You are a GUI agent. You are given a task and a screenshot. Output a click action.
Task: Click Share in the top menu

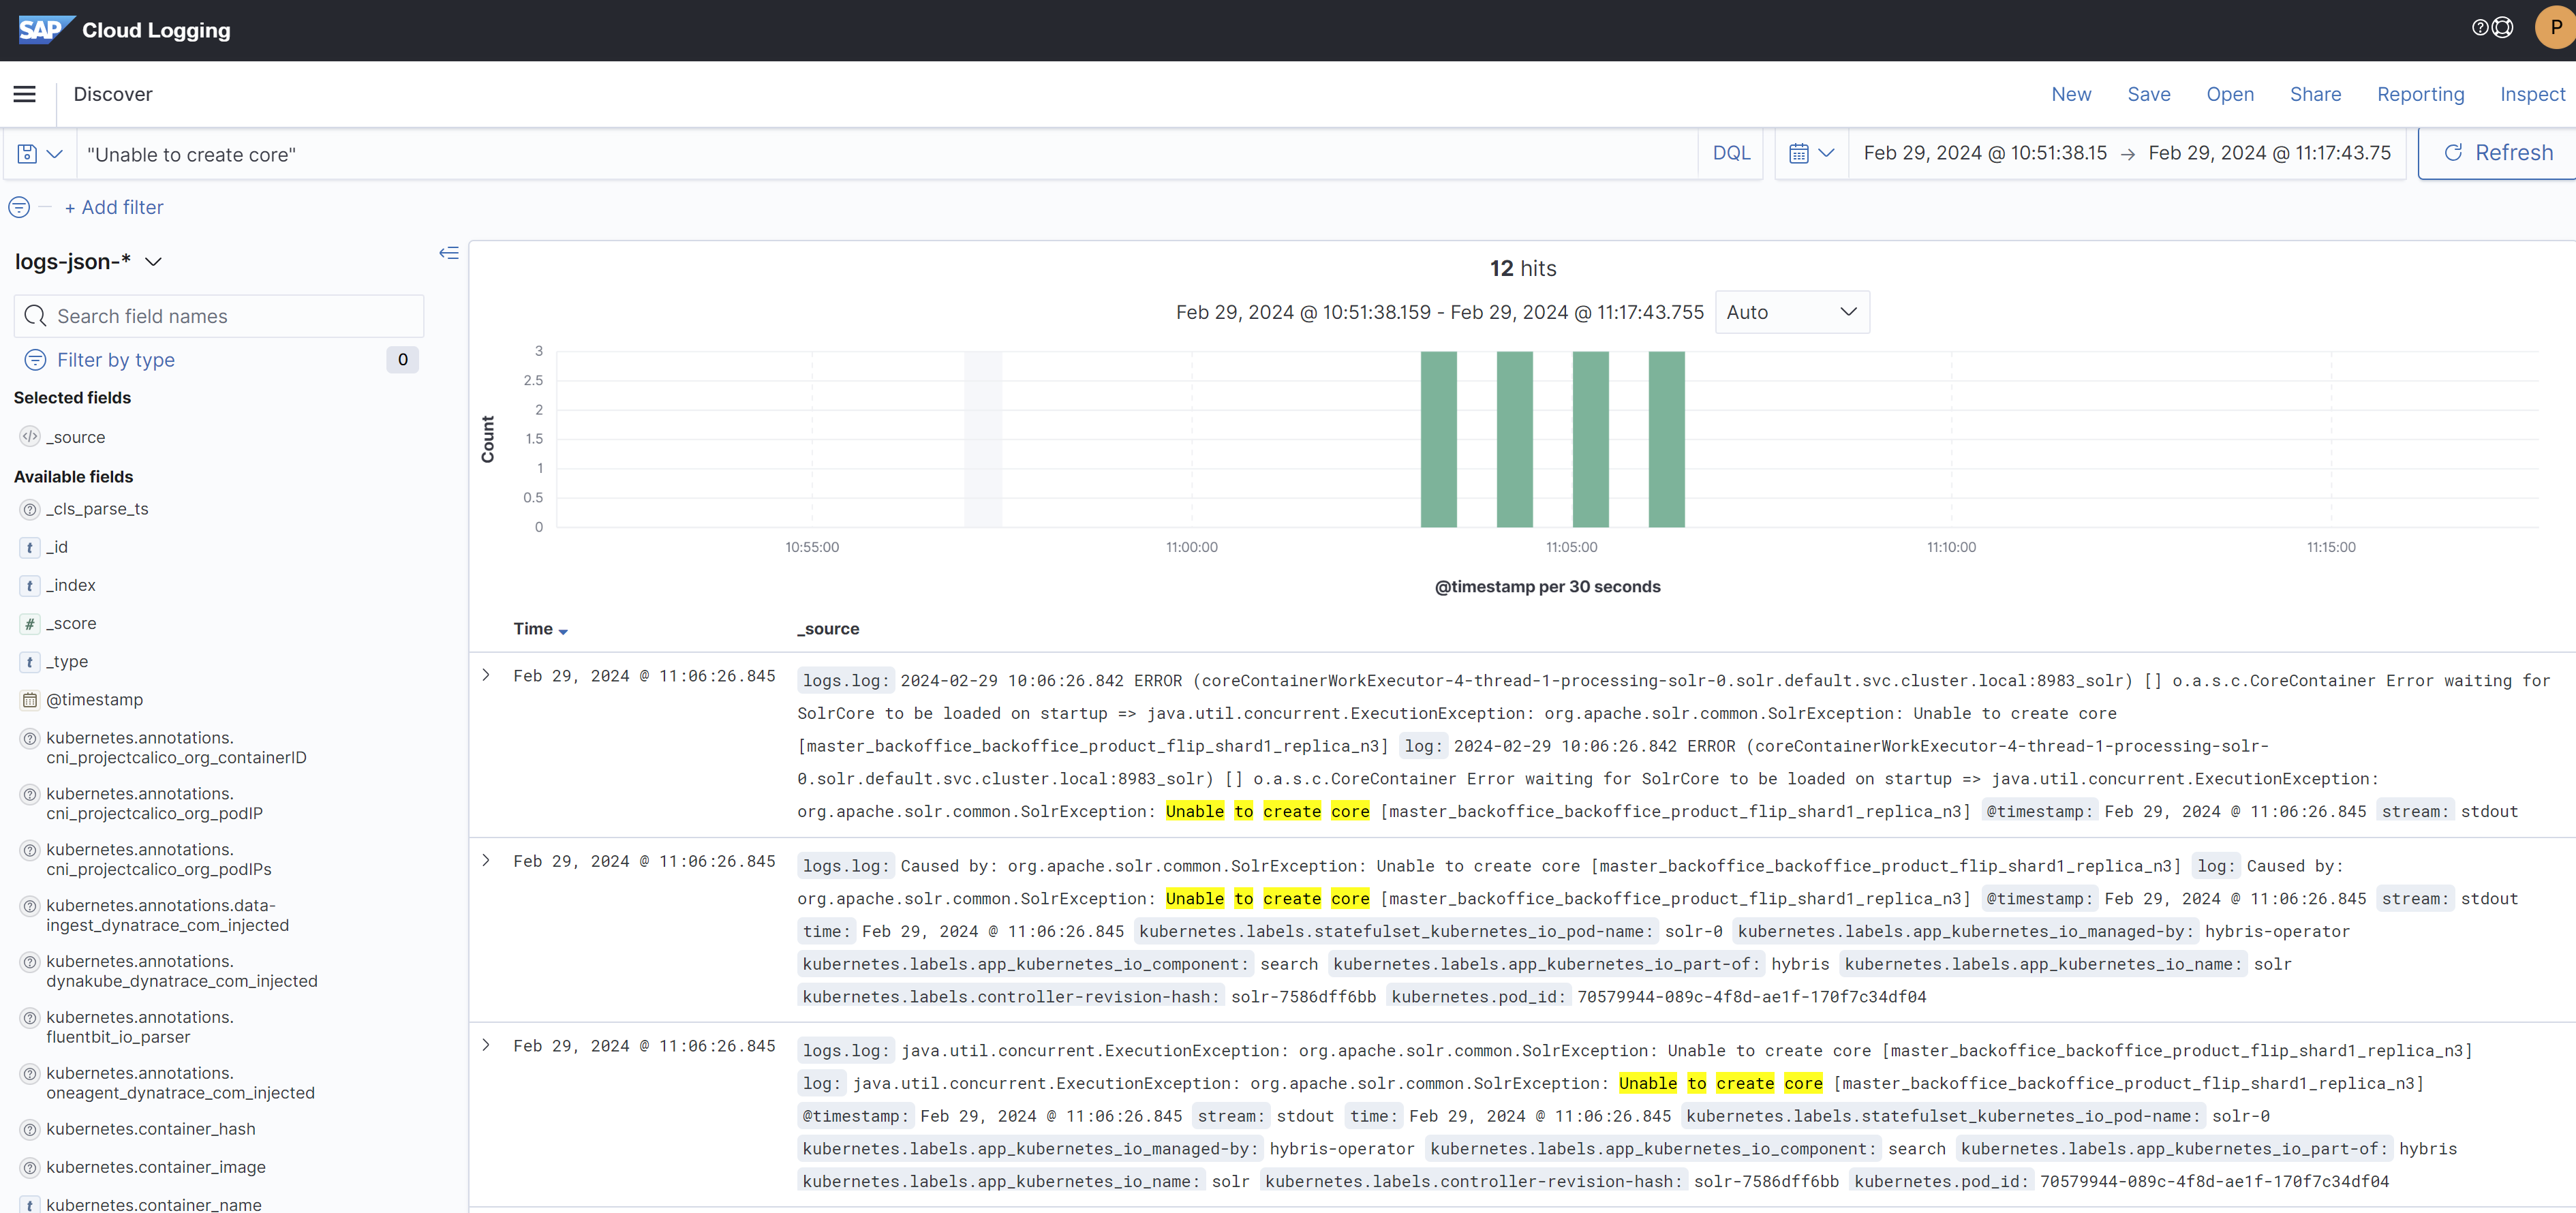2315,94
